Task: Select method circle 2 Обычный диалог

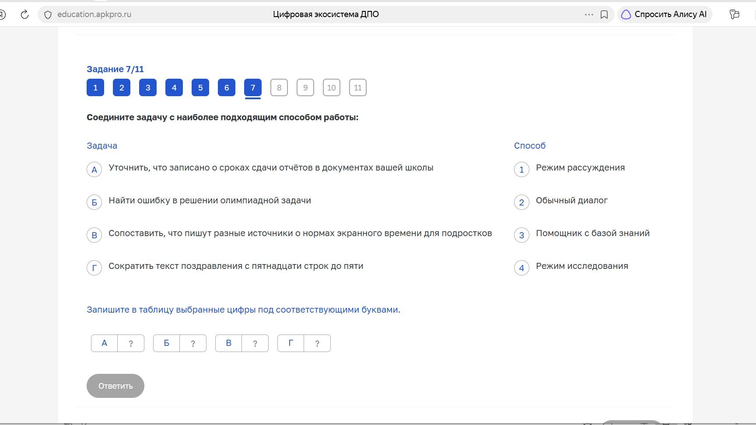Action: [x=521, y=202]
